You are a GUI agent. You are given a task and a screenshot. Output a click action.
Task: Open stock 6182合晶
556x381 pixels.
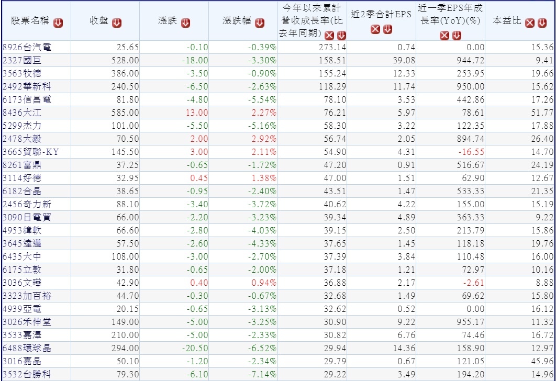pyautogui.click(x=22, y=191)
